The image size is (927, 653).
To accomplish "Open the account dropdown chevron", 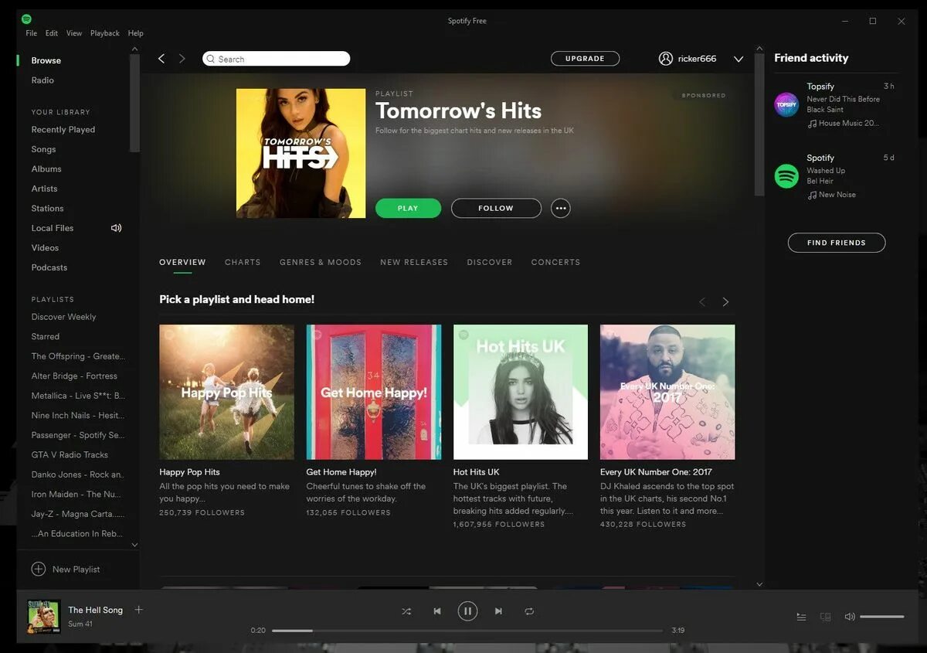I will pos(738,60).
